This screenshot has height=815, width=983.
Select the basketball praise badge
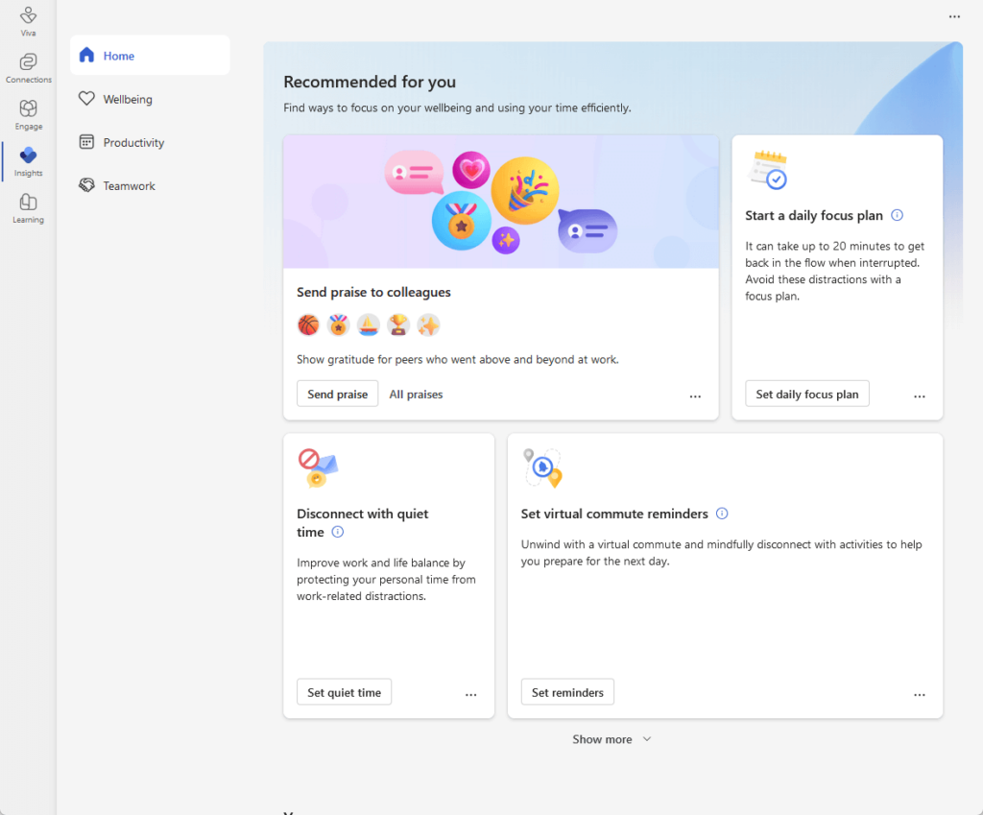click(x=308, y=324)
